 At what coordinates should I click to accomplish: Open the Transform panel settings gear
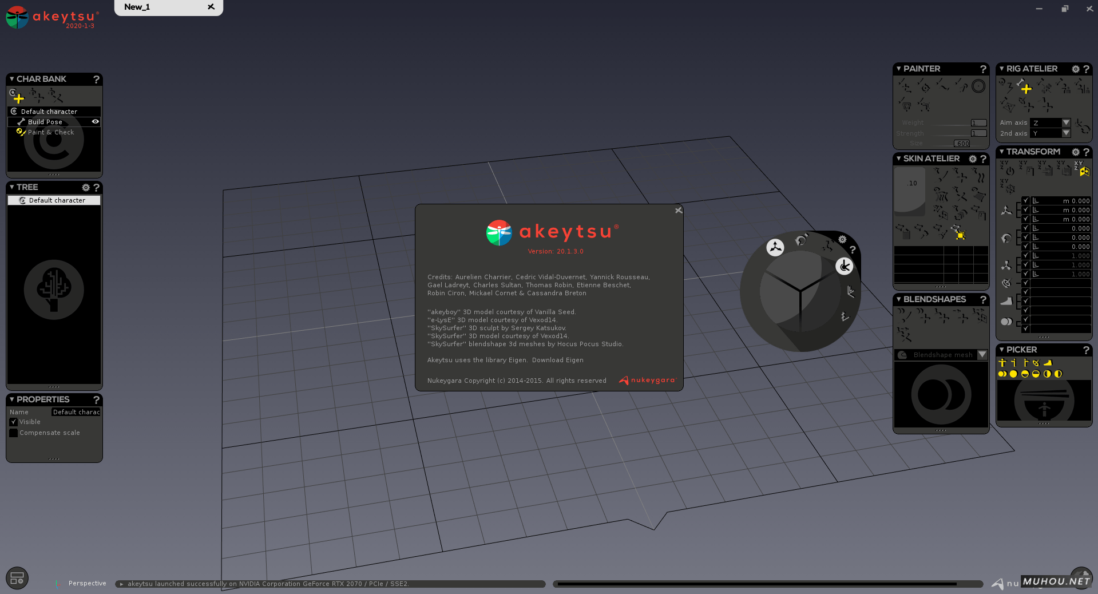1076,152
